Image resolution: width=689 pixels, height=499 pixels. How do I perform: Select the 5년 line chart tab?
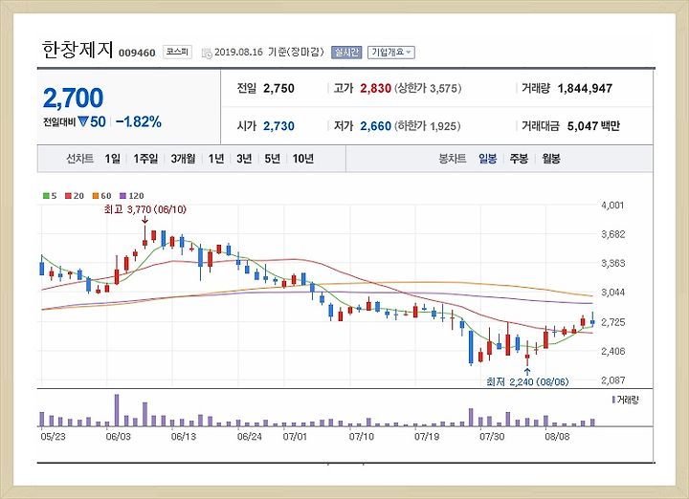tap(272, 159)
